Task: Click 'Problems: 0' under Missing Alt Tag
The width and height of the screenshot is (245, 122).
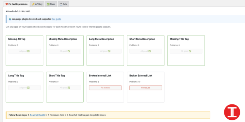Action: (13, 45)
